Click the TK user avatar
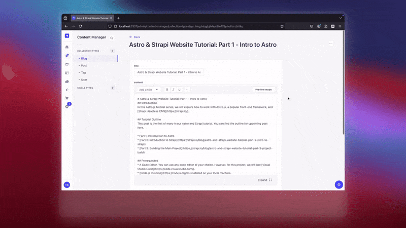Viewport: 406px width, 228px height. click(x=67, y=185)
